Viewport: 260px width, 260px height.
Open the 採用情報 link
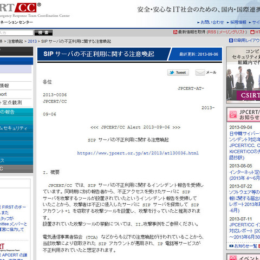(x=238, y=22)
